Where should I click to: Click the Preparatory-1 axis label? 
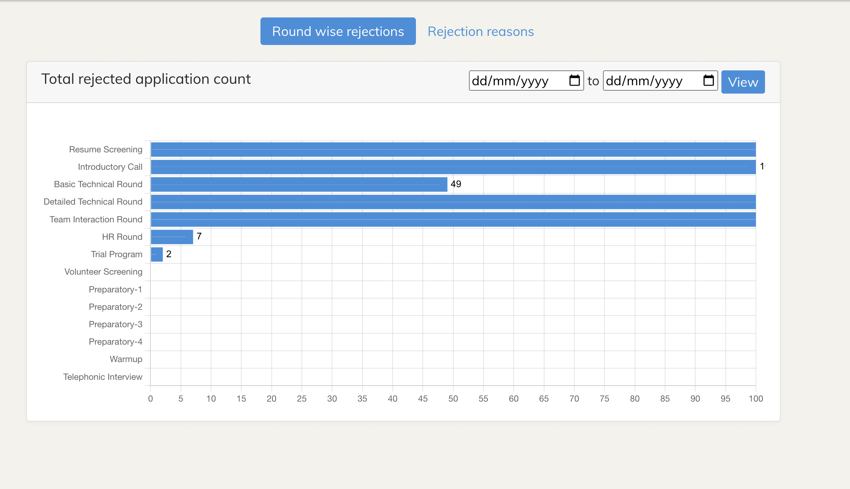(115, 289)
